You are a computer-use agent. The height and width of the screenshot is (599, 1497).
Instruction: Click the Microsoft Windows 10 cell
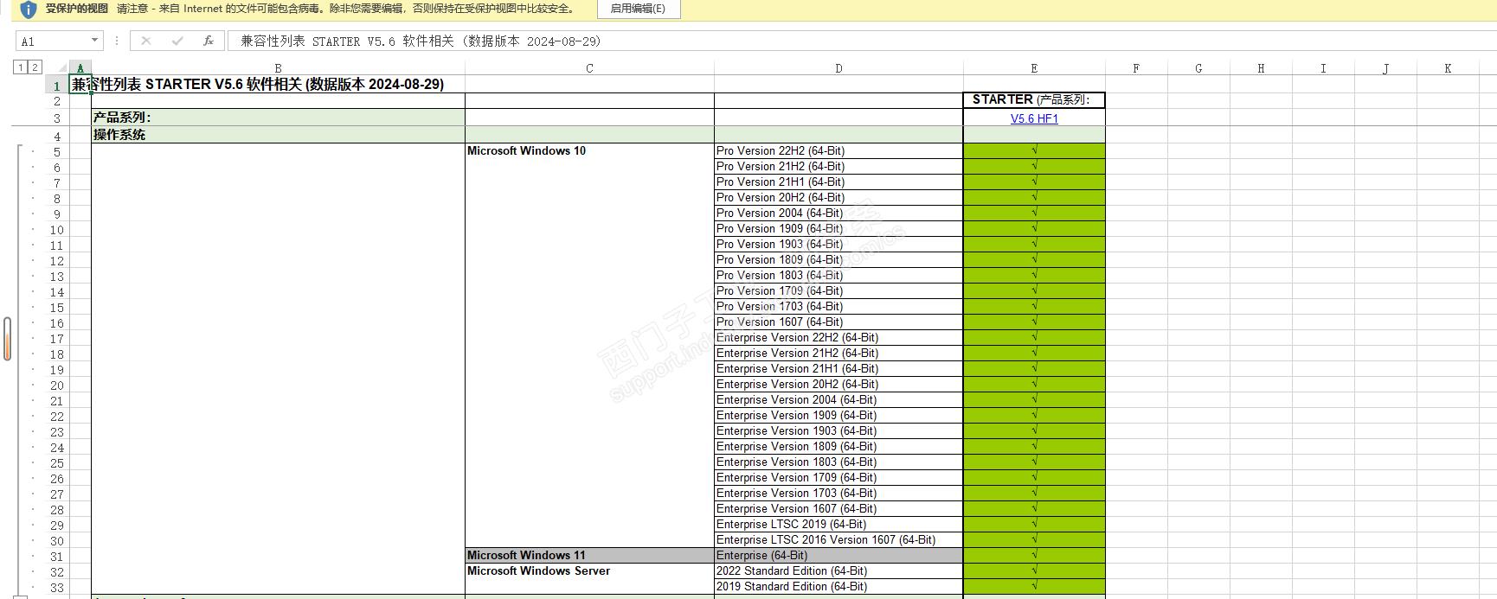pyautogui.click(x=589, y=150)
